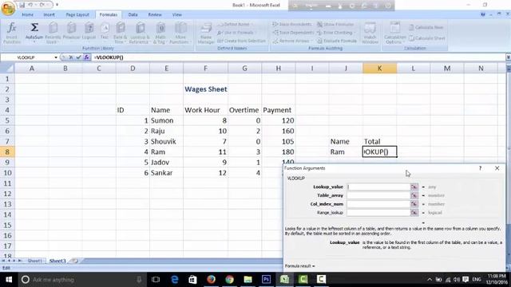Click the Insert Function icon in ribbon
This screenshot has width=511, height=287.
pos(11,33)
